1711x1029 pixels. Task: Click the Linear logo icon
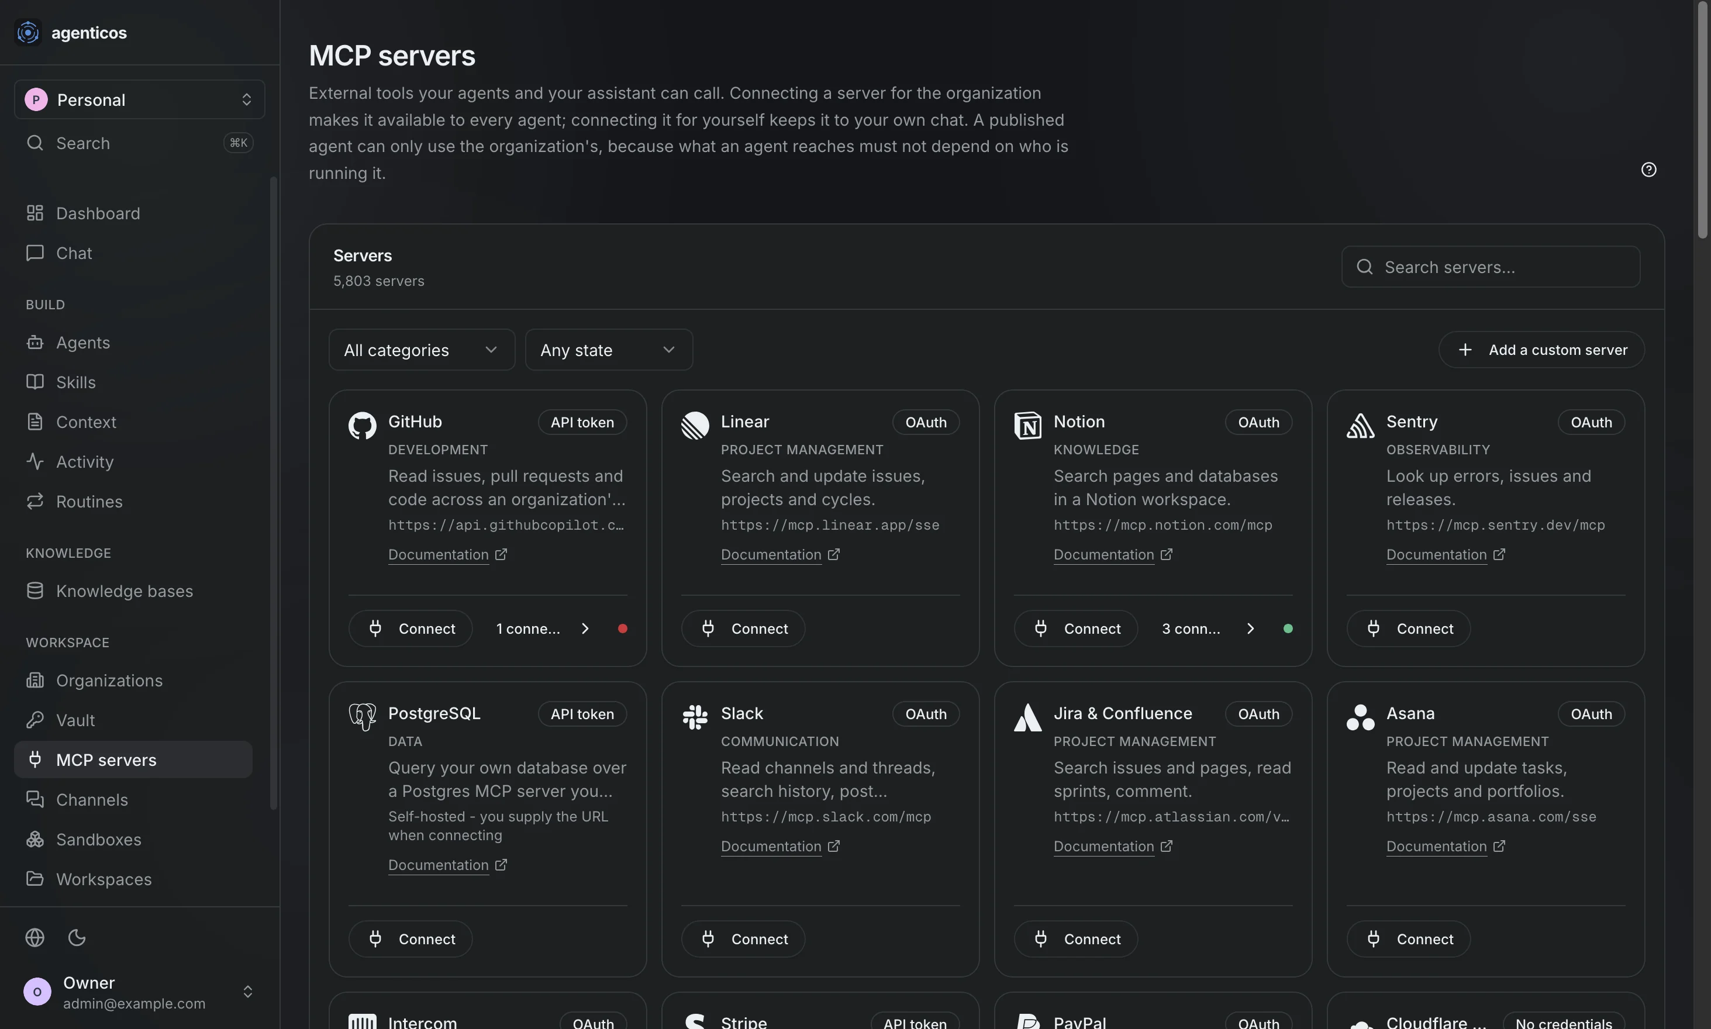[695, 426]
